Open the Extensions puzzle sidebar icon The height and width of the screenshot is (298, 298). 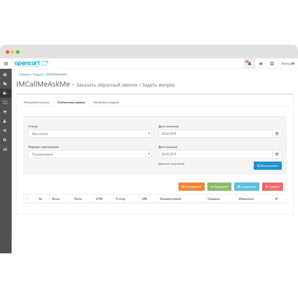(x=5, y=93)
